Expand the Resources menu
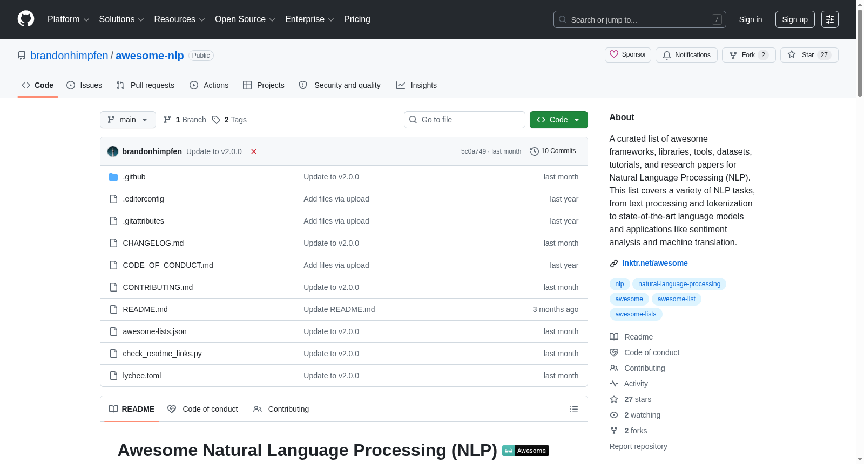This screenshot has height=464, width=864. pos(179,19)
